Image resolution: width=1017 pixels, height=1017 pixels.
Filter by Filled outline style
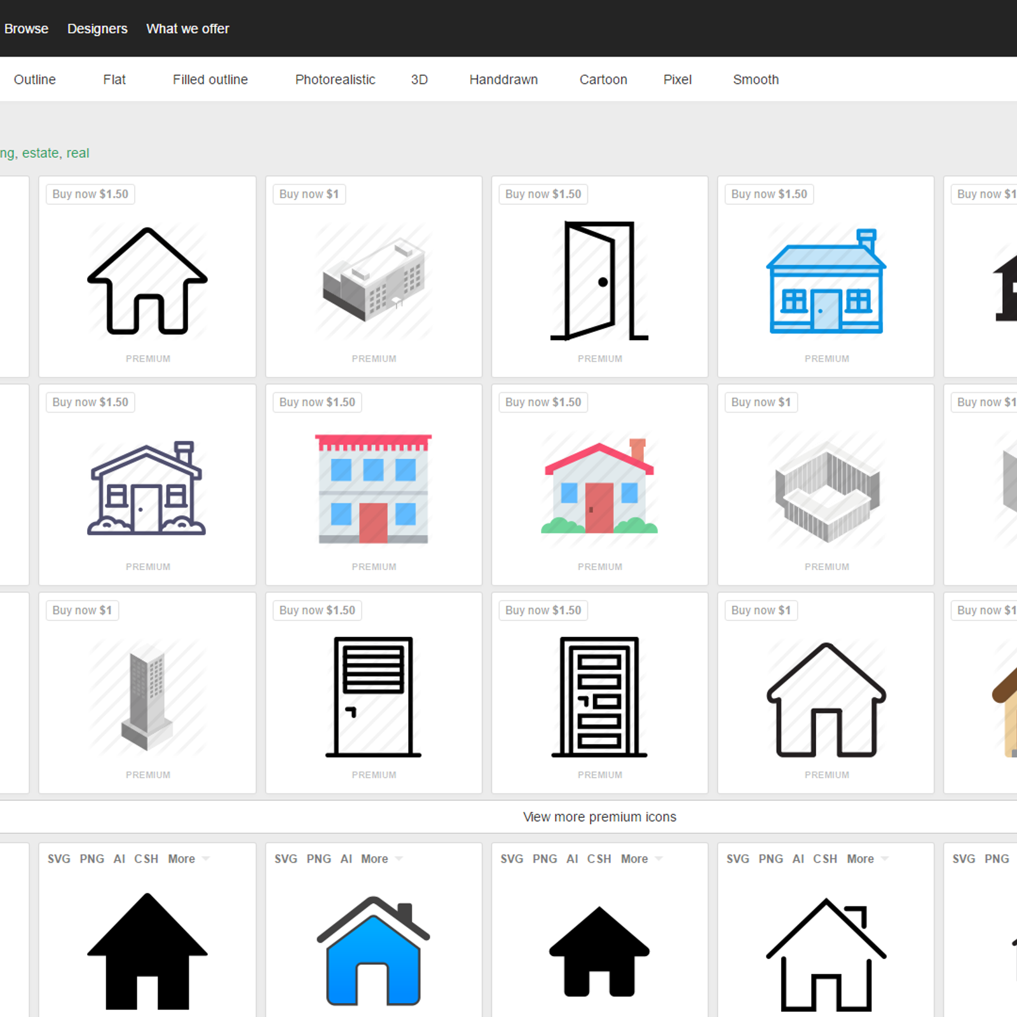pos(210,79)
